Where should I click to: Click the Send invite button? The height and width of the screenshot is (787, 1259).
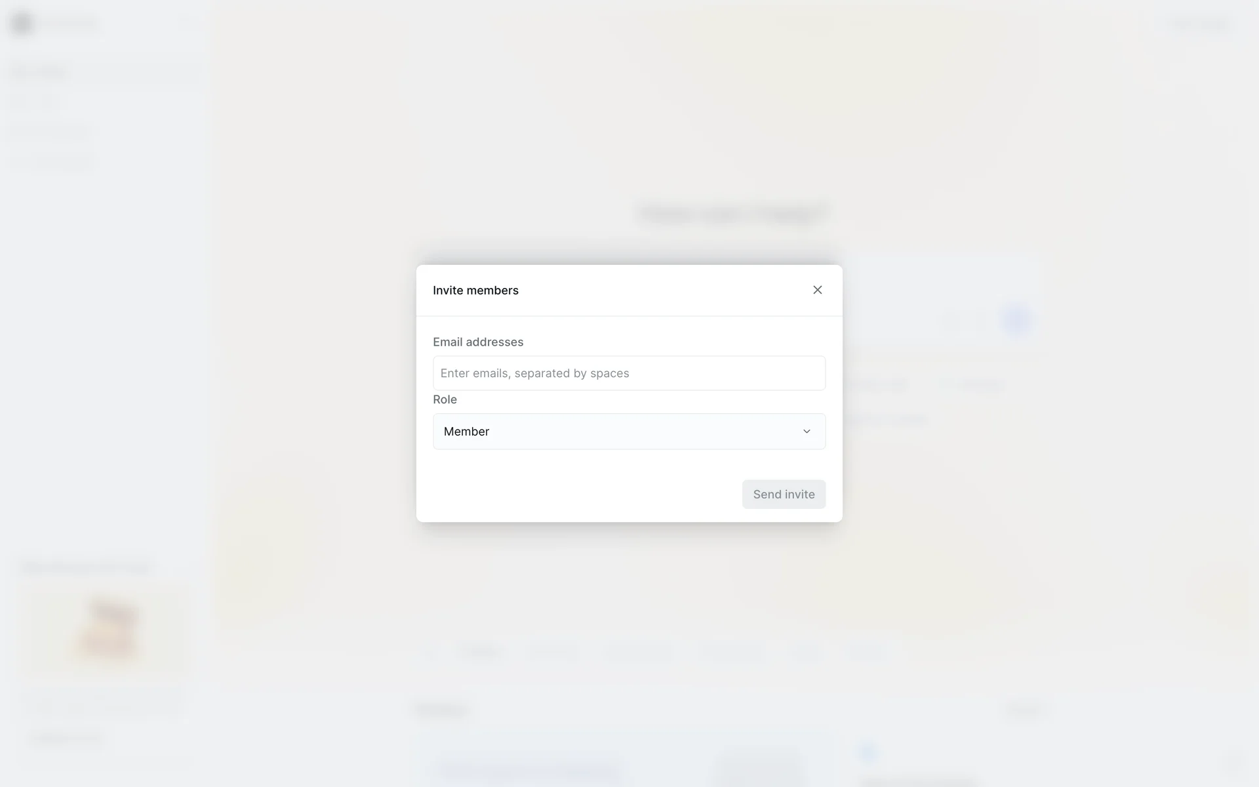[x=784, y=494]
